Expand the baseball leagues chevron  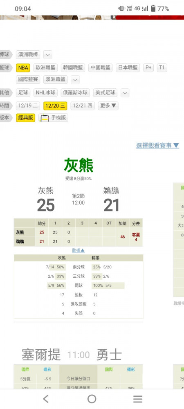pos(48,55)
